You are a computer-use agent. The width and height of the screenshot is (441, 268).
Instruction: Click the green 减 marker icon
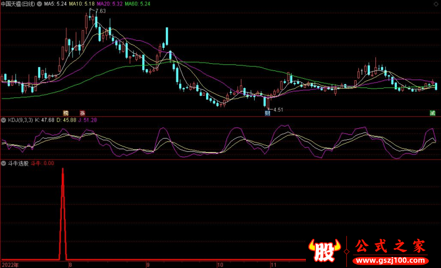tap(433, 113)
